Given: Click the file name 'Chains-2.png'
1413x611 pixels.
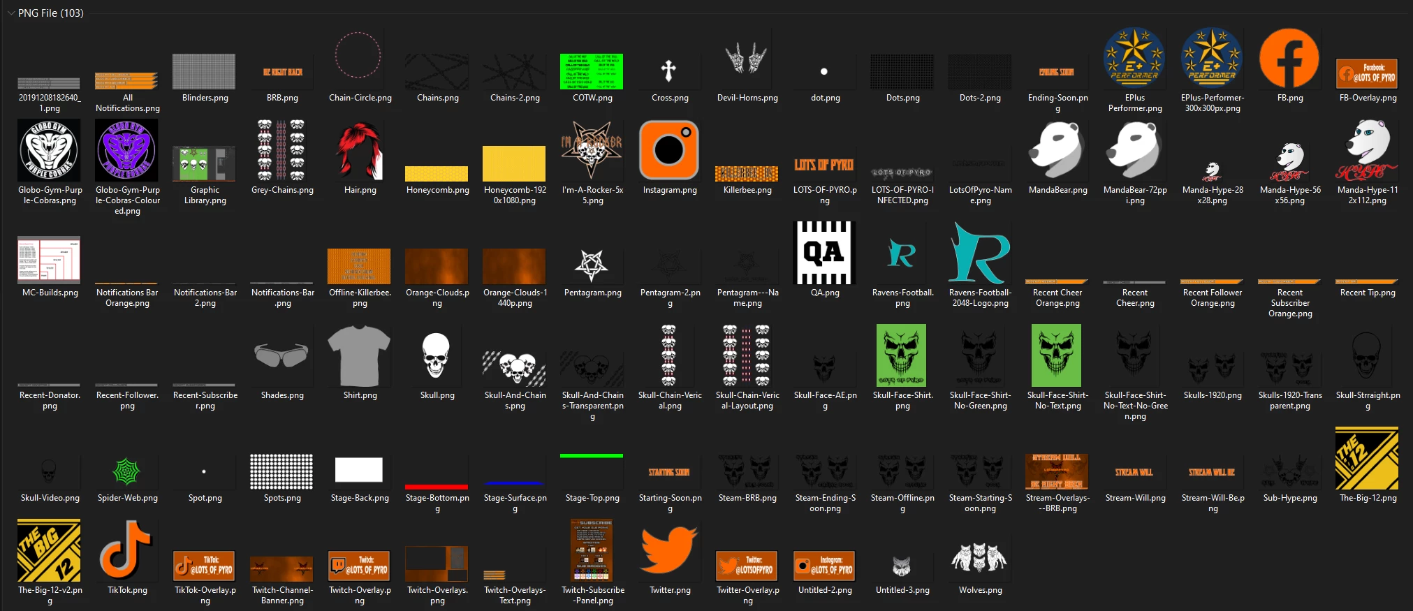Looking at the screenshot, I should click(x=515, y=98).
